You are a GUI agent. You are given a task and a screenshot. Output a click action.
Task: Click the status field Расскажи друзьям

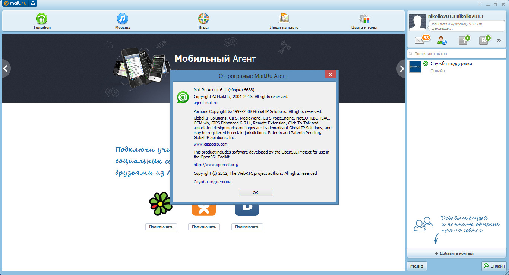pyautogui.click(x=467, y=26)
